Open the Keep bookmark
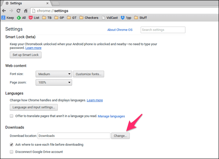 [8, 18]
